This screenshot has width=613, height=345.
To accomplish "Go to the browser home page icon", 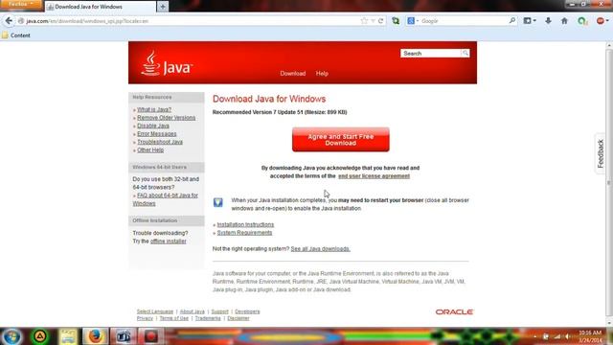I will [564, 21].
